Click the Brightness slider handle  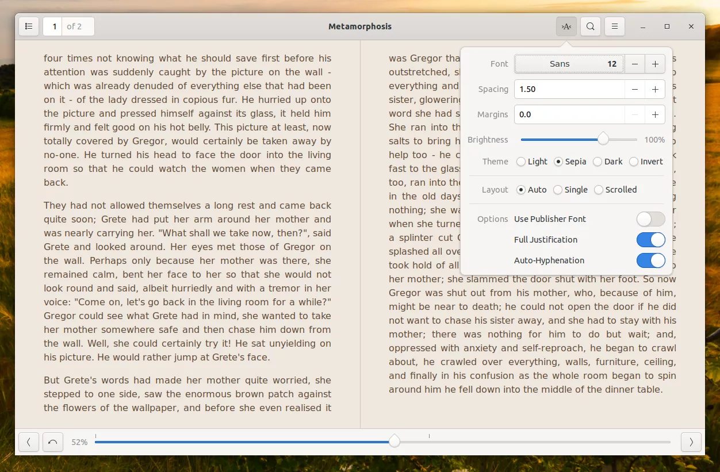pyautogui.click(x=603, y=139)
